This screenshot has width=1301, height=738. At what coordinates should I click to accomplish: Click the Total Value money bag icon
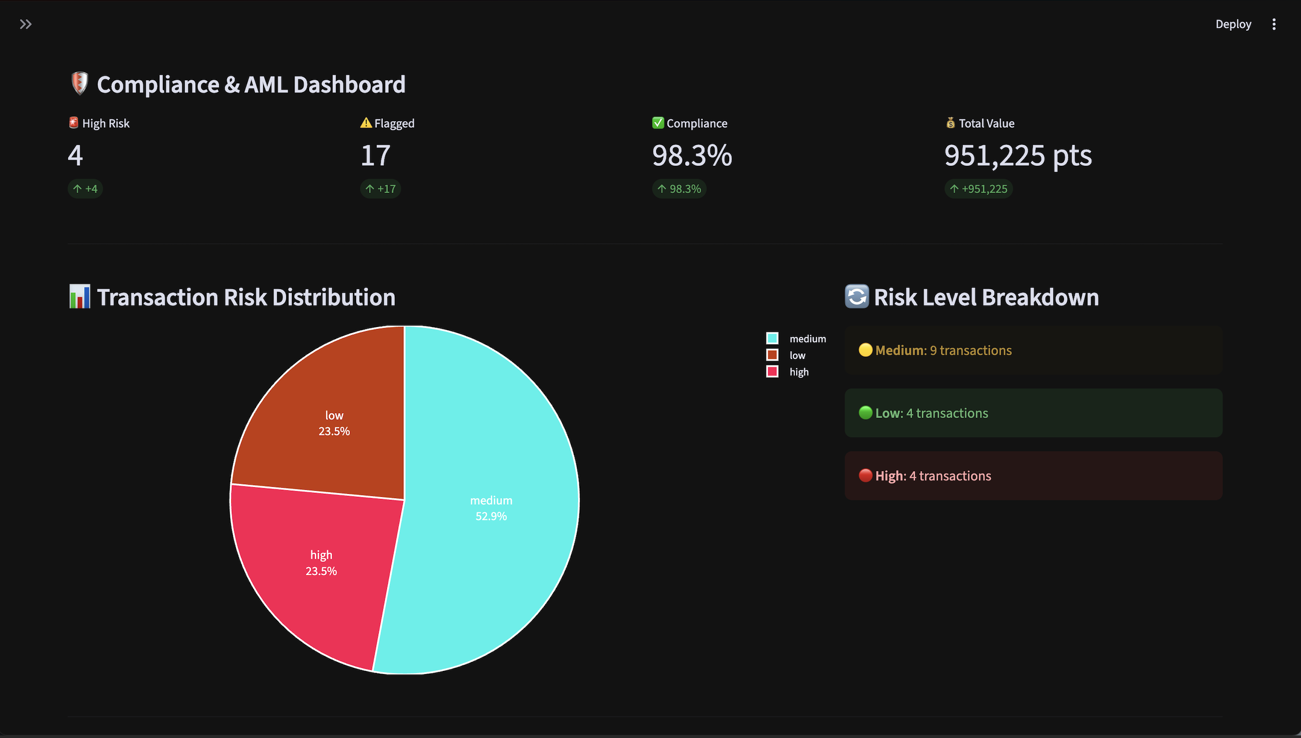[x=950, y=123]
